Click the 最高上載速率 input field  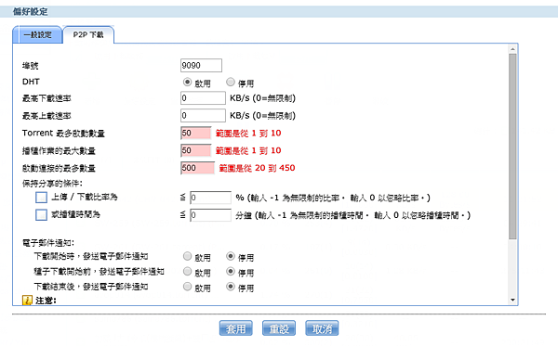[x=203, y=115]
